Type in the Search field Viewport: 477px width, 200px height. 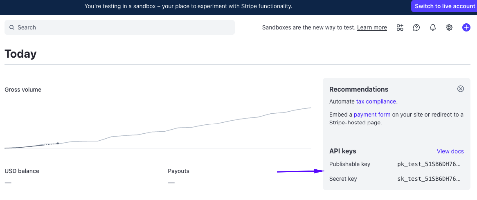click(123, 27)
